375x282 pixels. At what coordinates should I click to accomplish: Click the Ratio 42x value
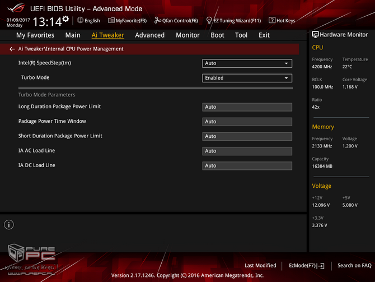click(x=316, y=107)
